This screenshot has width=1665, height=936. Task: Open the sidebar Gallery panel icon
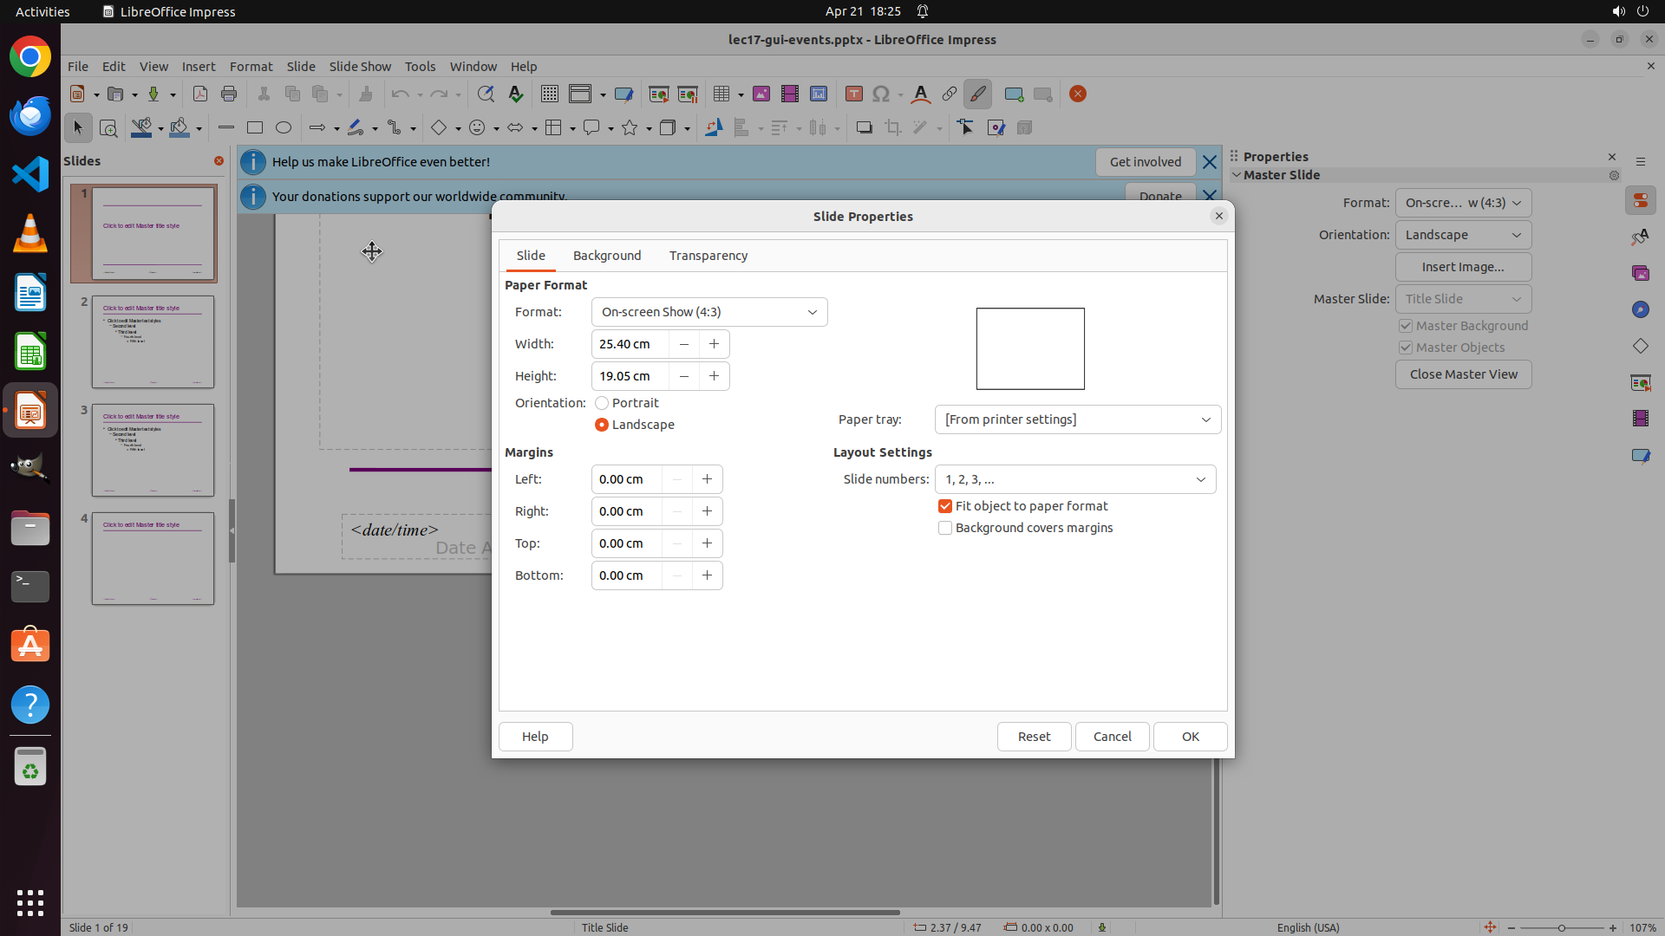pyautogui.click(x=1640, y=273)
